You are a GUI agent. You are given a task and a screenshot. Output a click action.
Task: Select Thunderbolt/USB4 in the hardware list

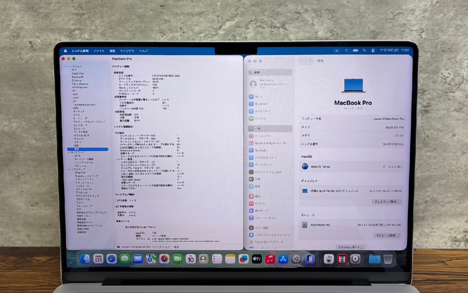tap(84, 104)
